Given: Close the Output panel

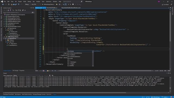Looking at the screenshot, I should tap(170, 73).
